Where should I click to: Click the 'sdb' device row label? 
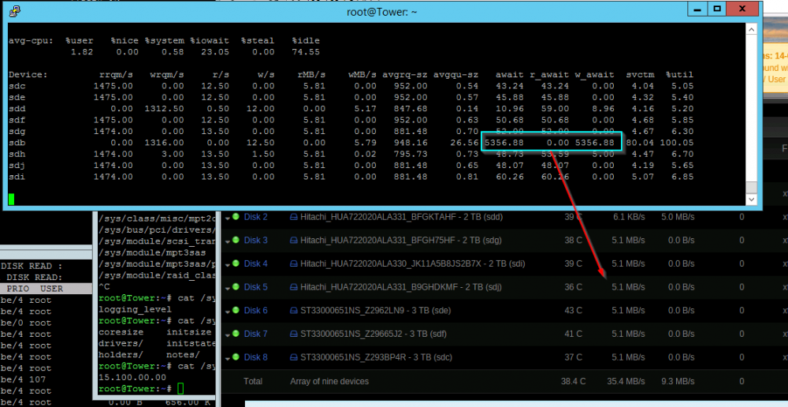point(17,143)
